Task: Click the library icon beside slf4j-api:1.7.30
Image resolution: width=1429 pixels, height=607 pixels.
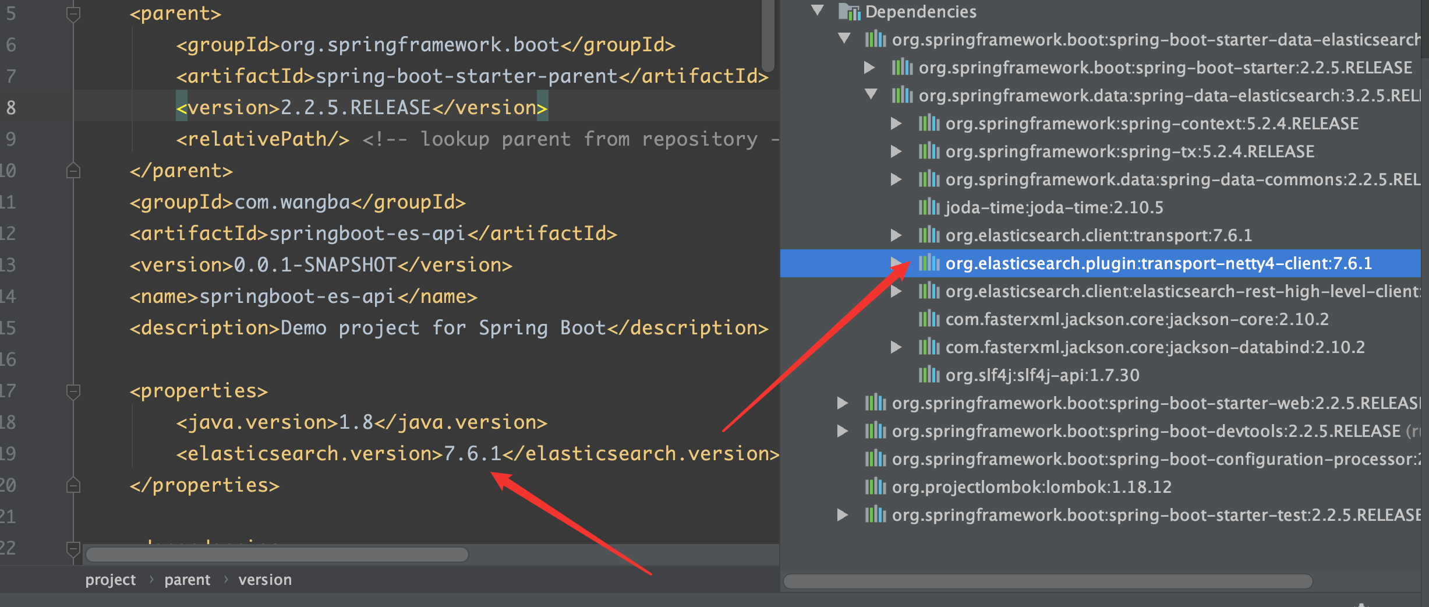Action: (x=929, y=375)
